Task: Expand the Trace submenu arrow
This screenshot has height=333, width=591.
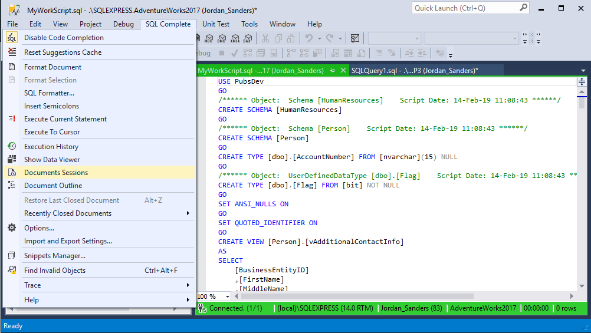Action: pyautogui.click(x=188, y=285)
